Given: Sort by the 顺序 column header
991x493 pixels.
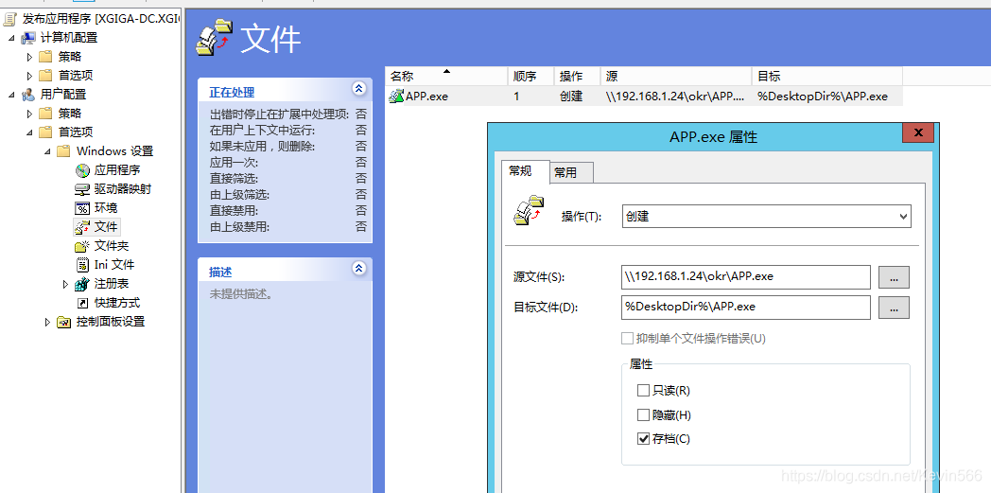Looking at the screenshot, I should point(530,77).
